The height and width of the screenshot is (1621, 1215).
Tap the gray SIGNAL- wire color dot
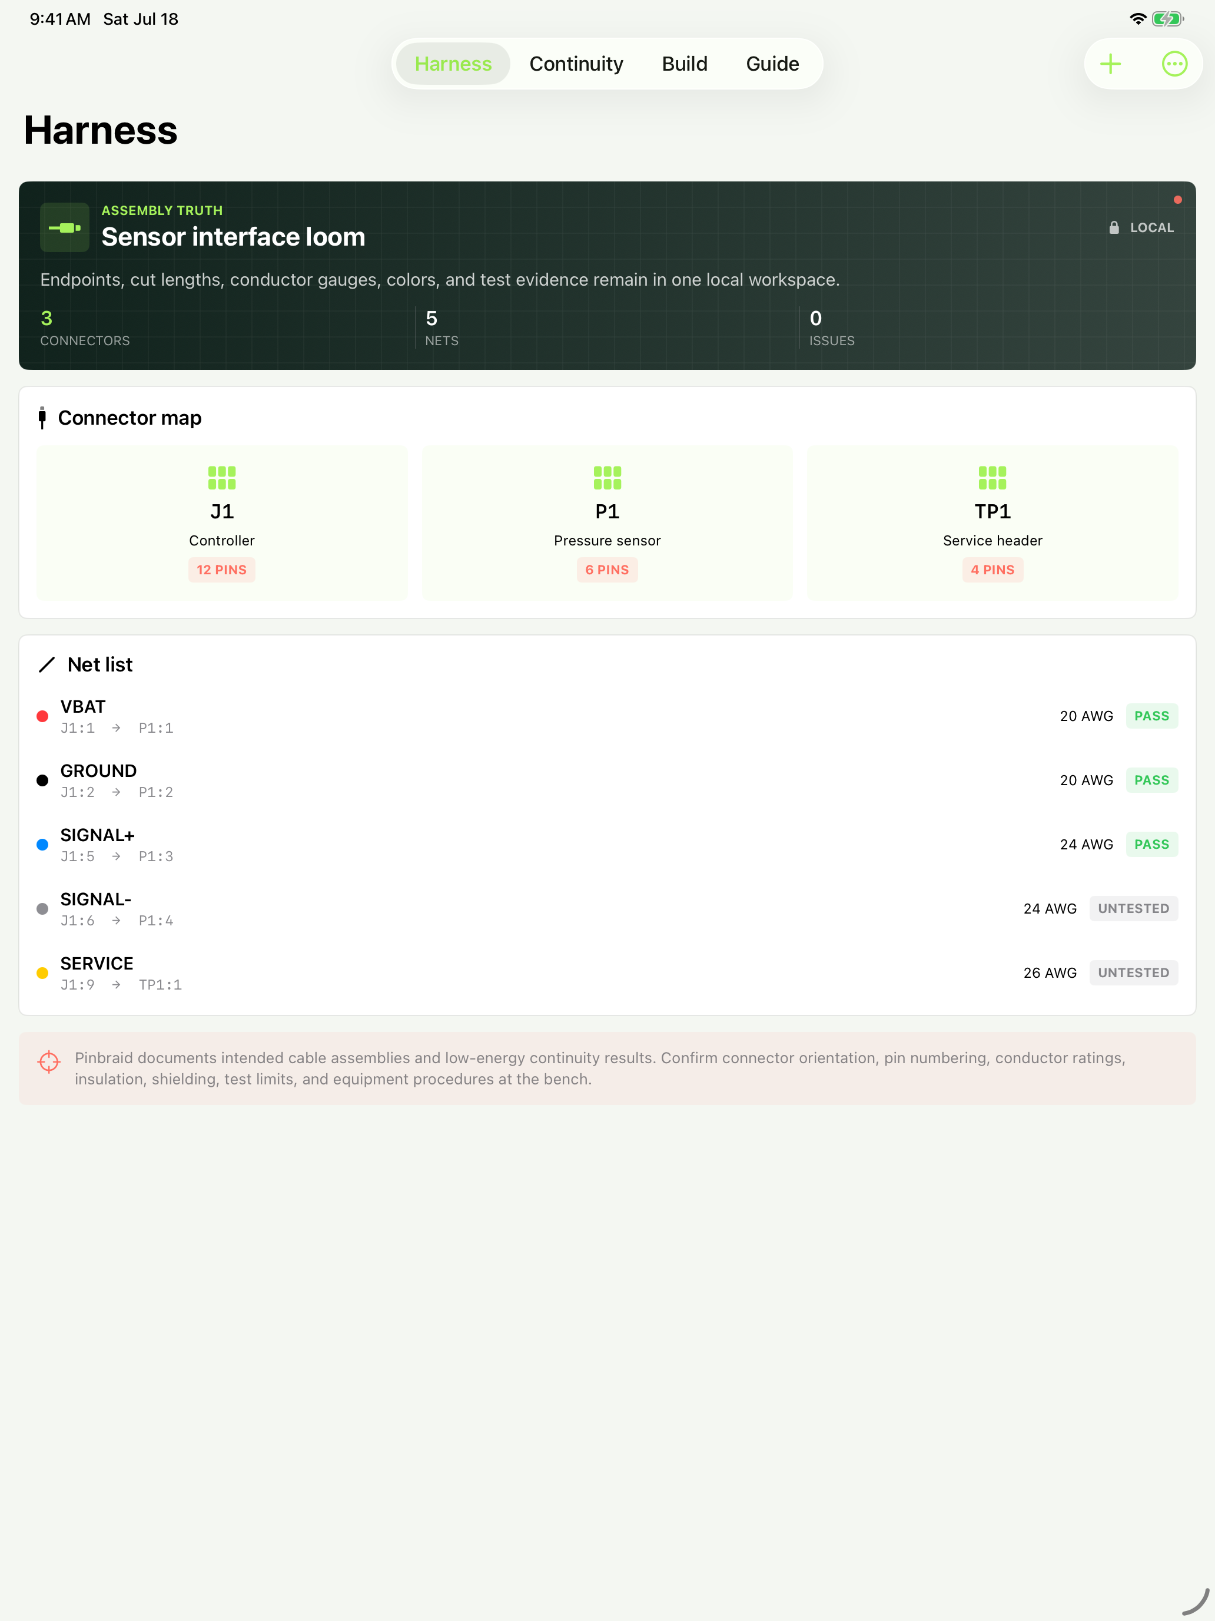(x=42, y=909)
